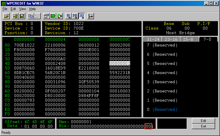This screenshot has height=136, width=220.
Task: Click the column header 0000000C
Action: point(120,39)
